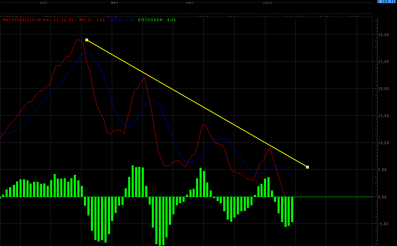Click the blue price tag at top right
Viewport: 397px width, 246px height.
coord(387,2)
